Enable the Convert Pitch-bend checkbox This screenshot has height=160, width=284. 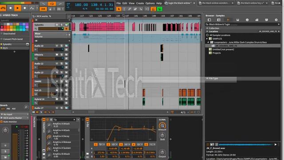[x=2, y=39]
